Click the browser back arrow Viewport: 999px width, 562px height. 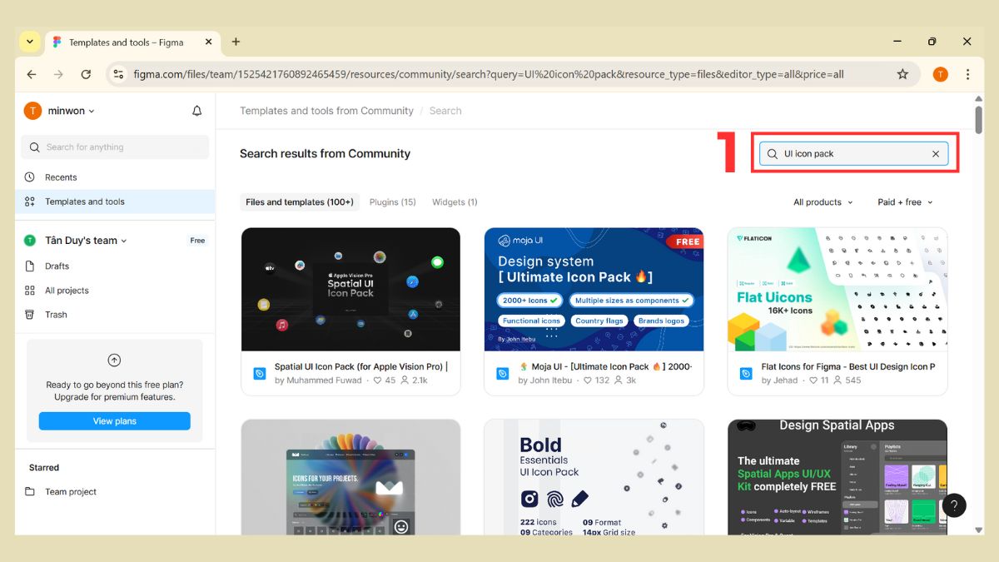(x=32, y=74)
